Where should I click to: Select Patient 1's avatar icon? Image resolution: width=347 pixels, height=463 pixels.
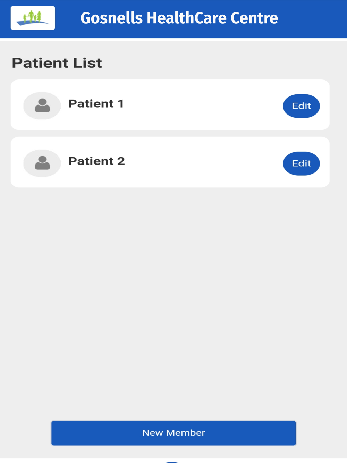(x=42, y=106)
